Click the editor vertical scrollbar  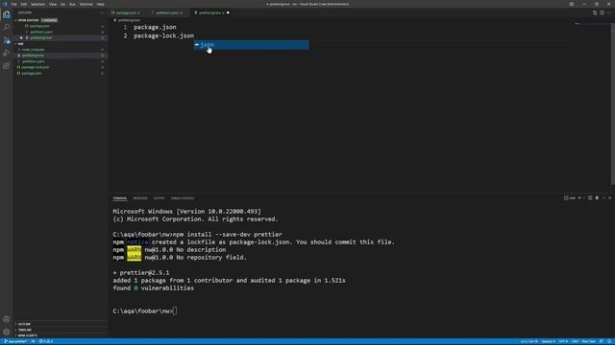coord(613,103)
